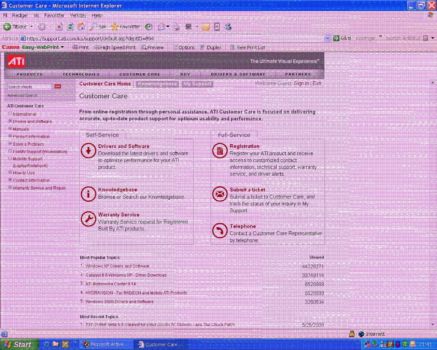Open PRODUCTS in ATI navigation bar
The image size is (437, 350).
[x=30, y=74]
